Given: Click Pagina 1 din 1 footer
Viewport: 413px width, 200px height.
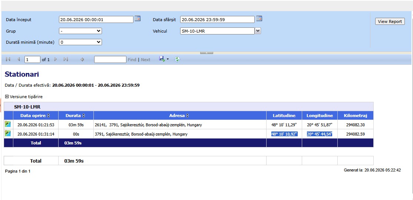Looking at the screenshot, I should [x=18, y=171].
